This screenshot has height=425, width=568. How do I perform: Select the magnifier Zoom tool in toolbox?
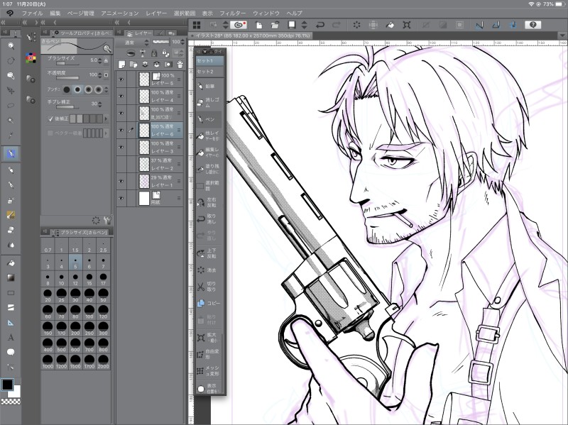click(11, 45)
